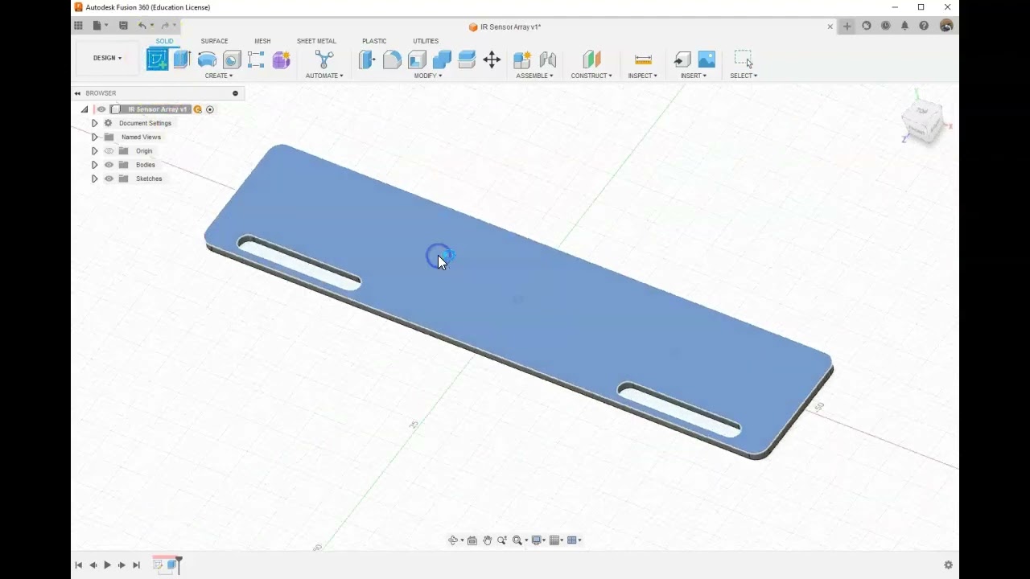The height and width of the screenshot is (579, 1030).
Task: Expand Named Views node
Action: [x=94, y=137]
